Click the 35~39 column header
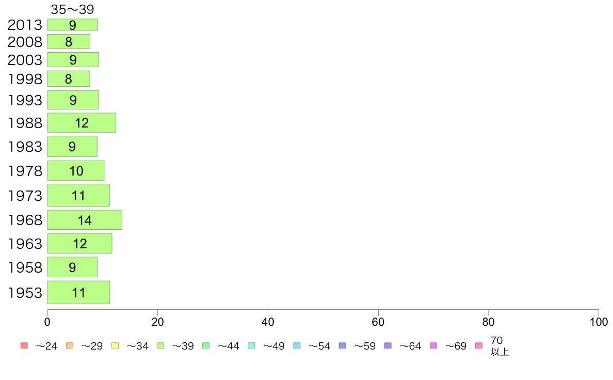613x380 pixels. (x=72, y=9)
